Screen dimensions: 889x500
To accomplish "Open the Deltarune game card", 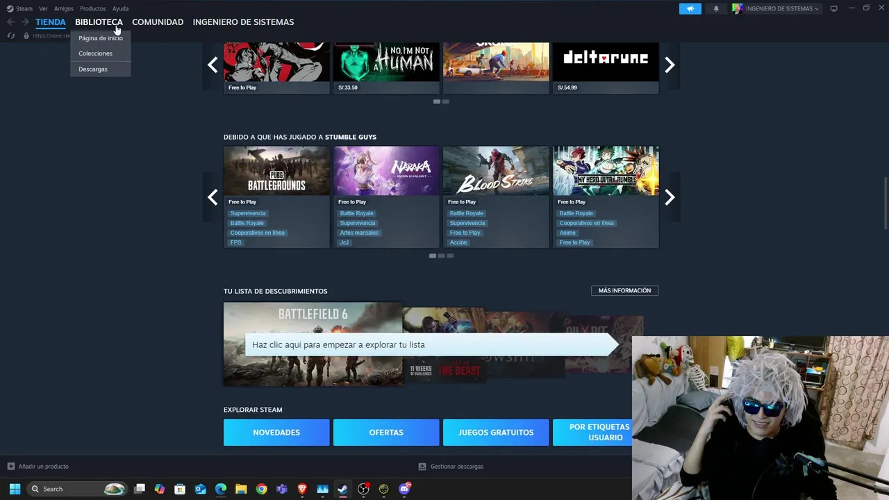I will click(x=606, y=67).
